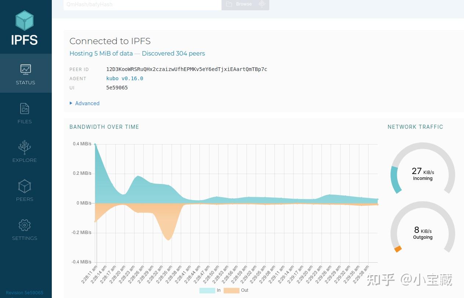The height and width of the screenshot is (298, 464).
Task: Click the In legend color swatch
Action: tap(207, 290)
